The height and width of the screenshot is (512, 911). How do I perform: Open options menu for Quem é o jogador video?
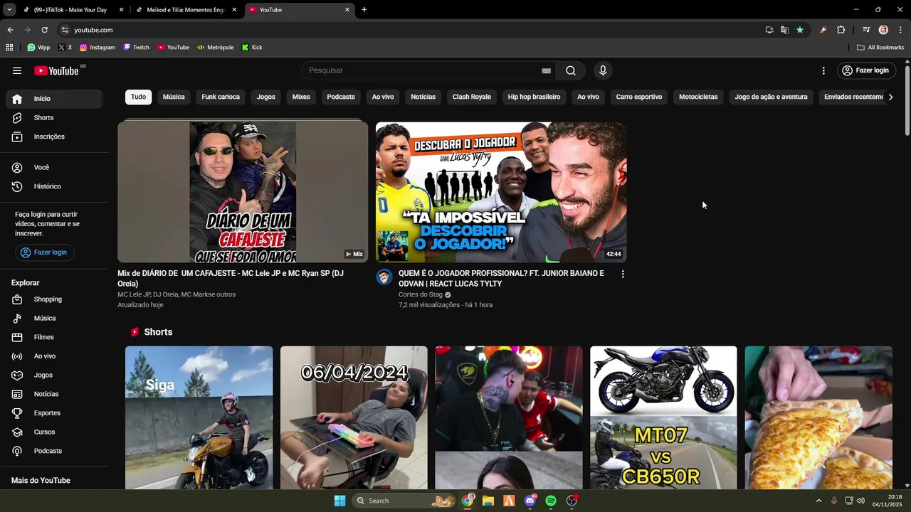(x=623, y=274)
